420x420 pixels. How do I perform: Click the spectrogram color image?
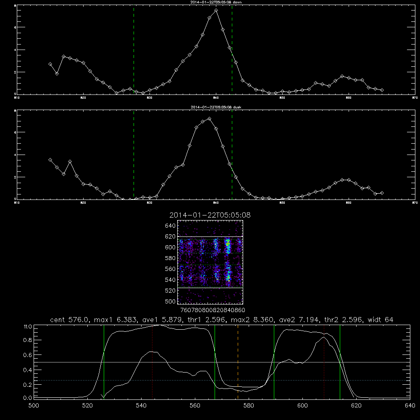[x=210, y=262]
